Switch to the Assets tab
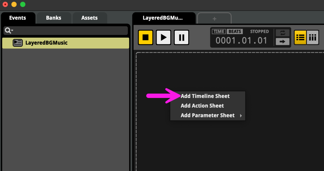 pyautogui.click(x=90, y=18)
